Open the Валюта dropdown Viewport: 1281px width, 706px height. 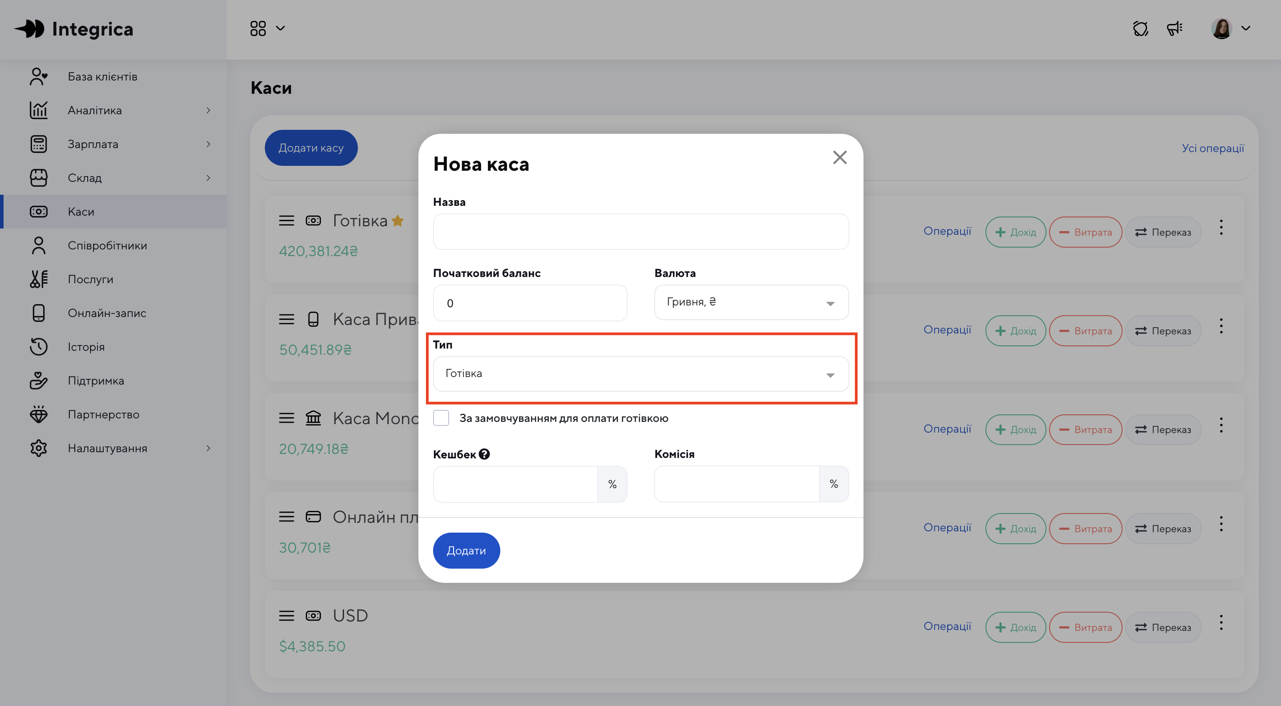[x=751, y=303]
